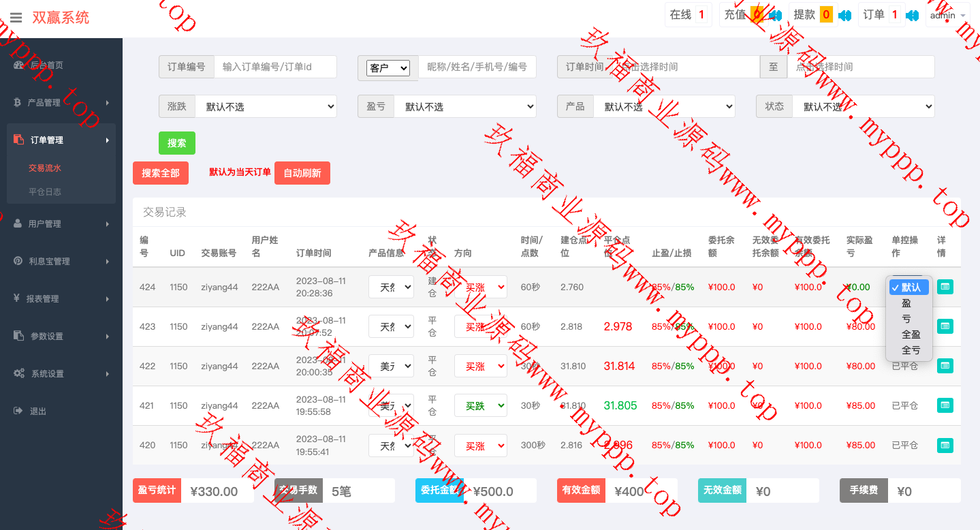Expand the 产品管理 sidebar menu
This screenshot has width=980, height=530.
pyautogui.click(x=61, y=102)
